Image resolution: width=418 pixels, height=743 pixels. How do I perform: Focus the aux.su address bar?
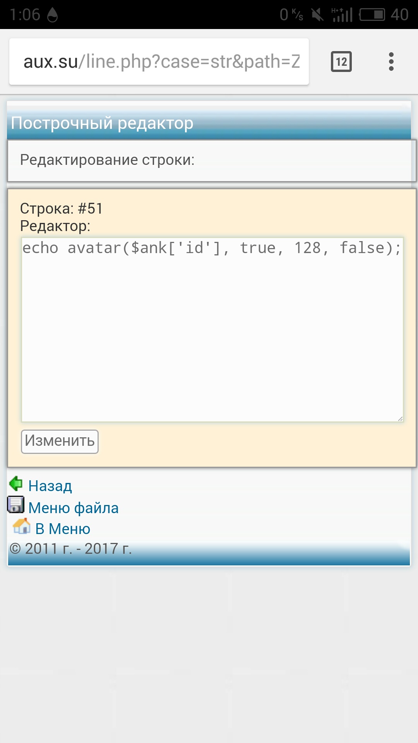[159, 62]
